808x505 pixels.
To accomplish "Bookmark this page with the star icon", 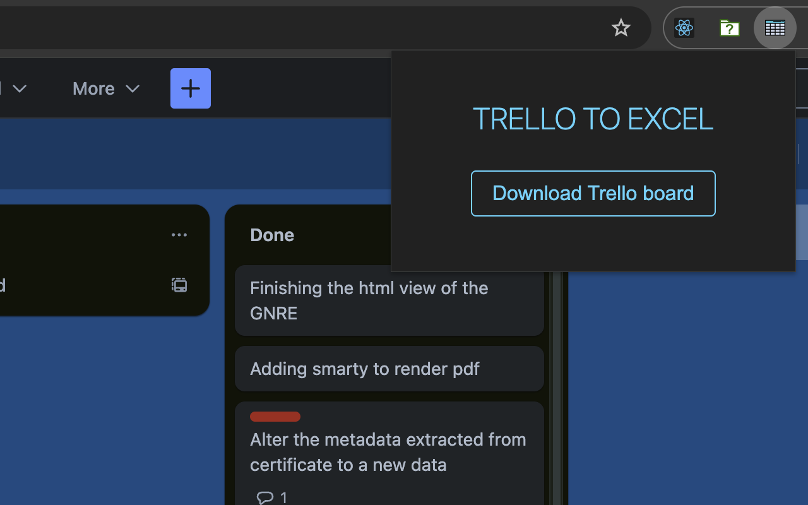I will tap(621, 28).
